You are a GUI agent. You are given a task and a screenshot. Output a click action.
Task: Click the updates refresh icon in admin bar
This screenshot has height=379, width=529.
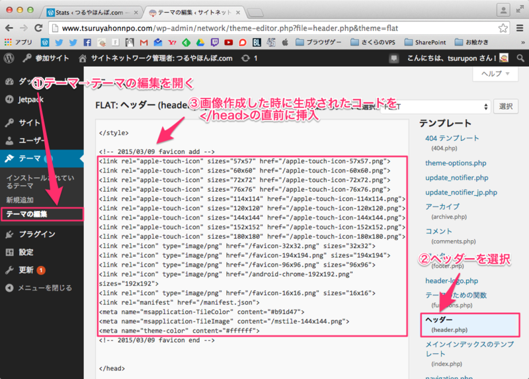click(x=245, y=58)
